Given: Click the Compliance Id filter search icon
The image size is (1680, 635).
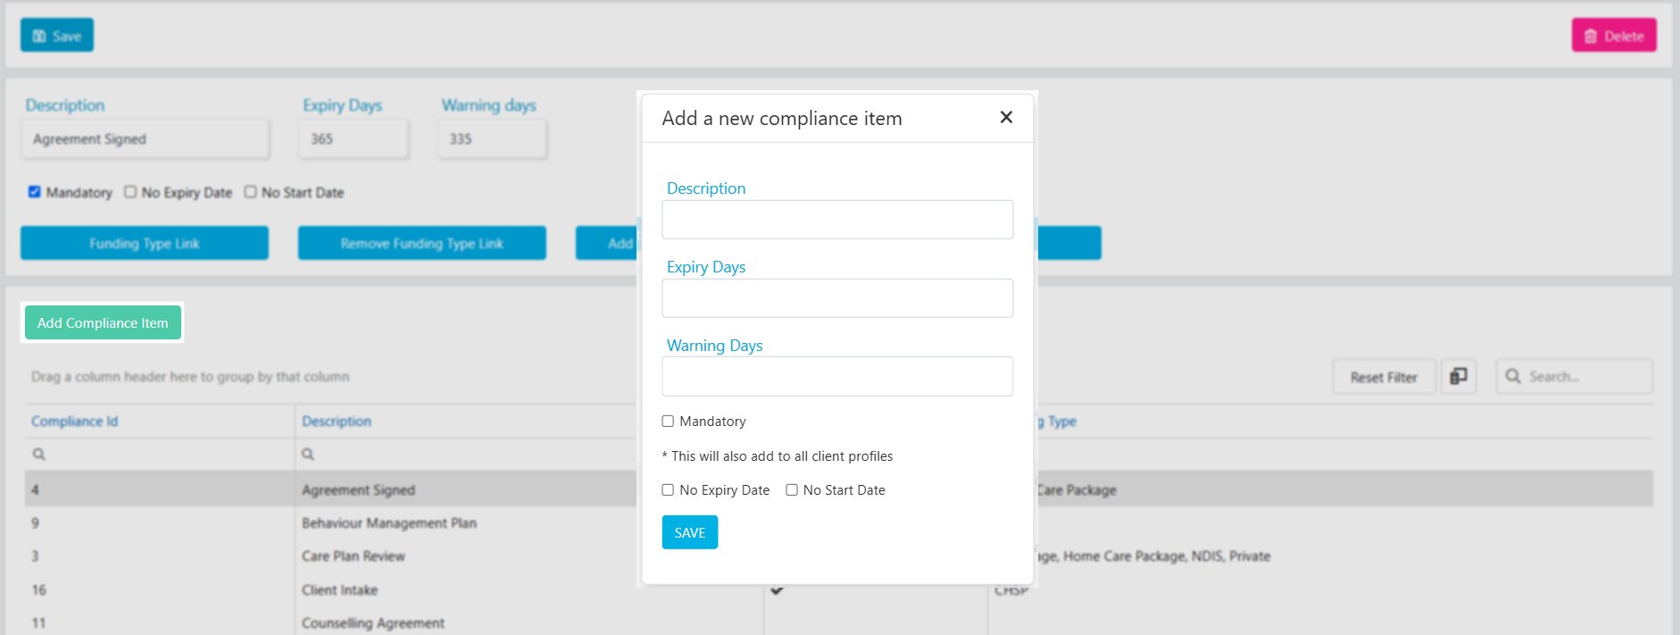Looking at the screenshot, I should [39, 455].
